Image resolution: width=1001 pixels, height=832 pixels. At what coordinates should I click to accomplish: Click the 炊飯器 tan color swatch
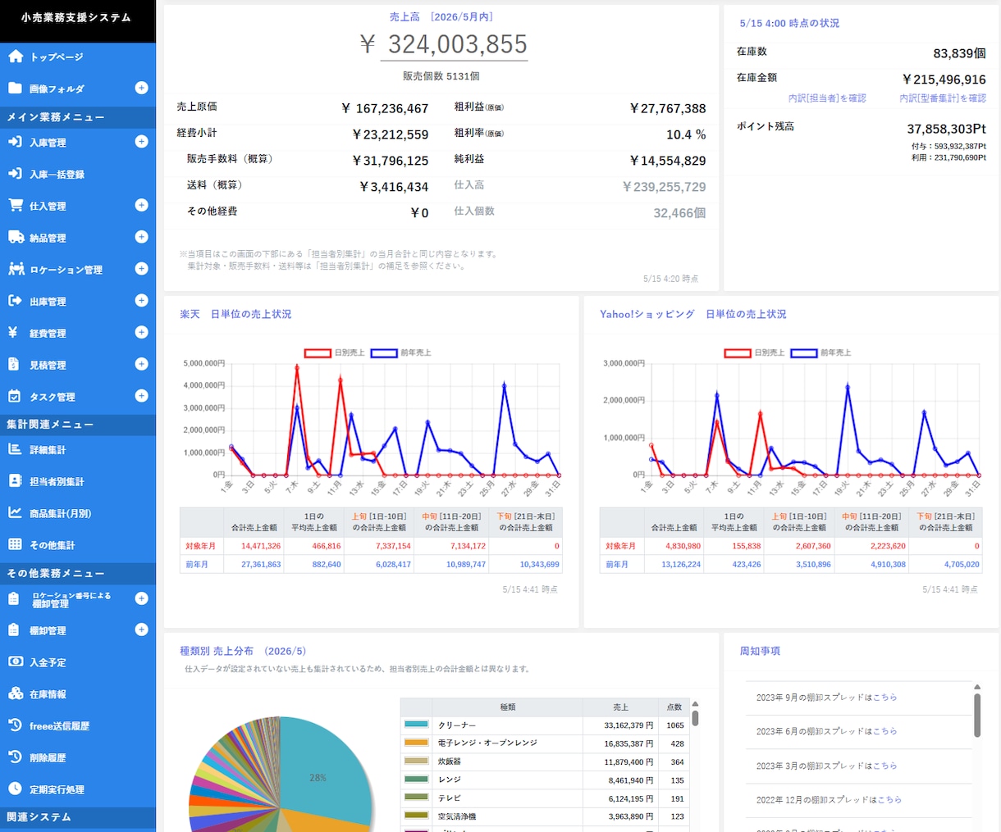click(416, 761)
